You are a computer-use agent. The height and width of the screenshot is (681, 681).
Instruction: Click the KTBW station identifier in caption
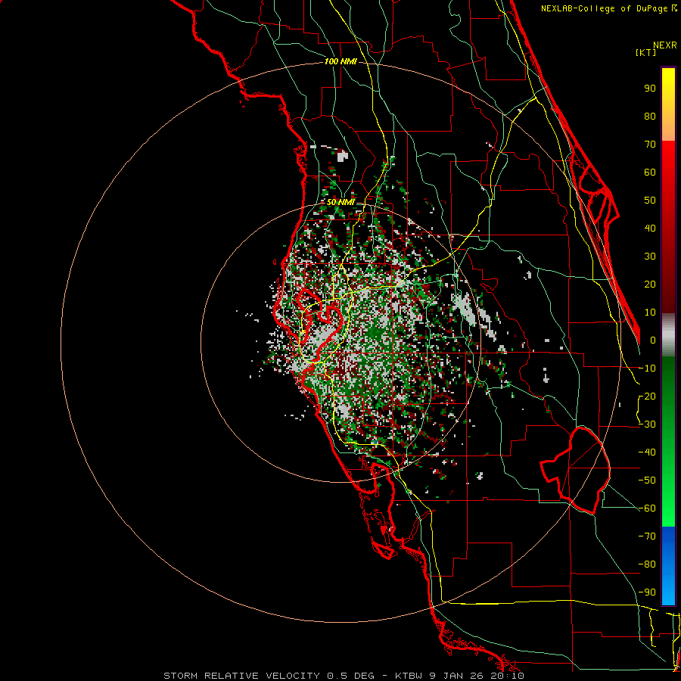pyautogui.click(x=409, y=676)
